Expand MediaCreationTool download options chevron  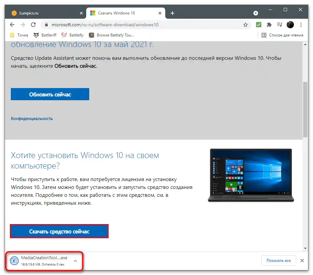[x=75, y=261]
